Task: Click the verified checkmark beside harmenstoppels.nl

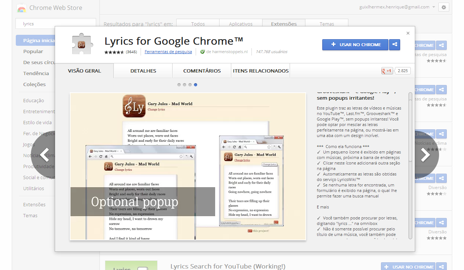Action: click(x=203, y=52)
